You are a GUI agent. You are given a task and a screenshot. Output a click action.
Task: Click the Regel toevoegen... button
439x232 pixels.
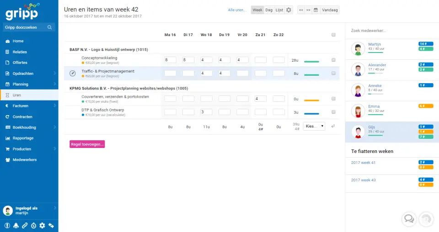coord(87,144)
